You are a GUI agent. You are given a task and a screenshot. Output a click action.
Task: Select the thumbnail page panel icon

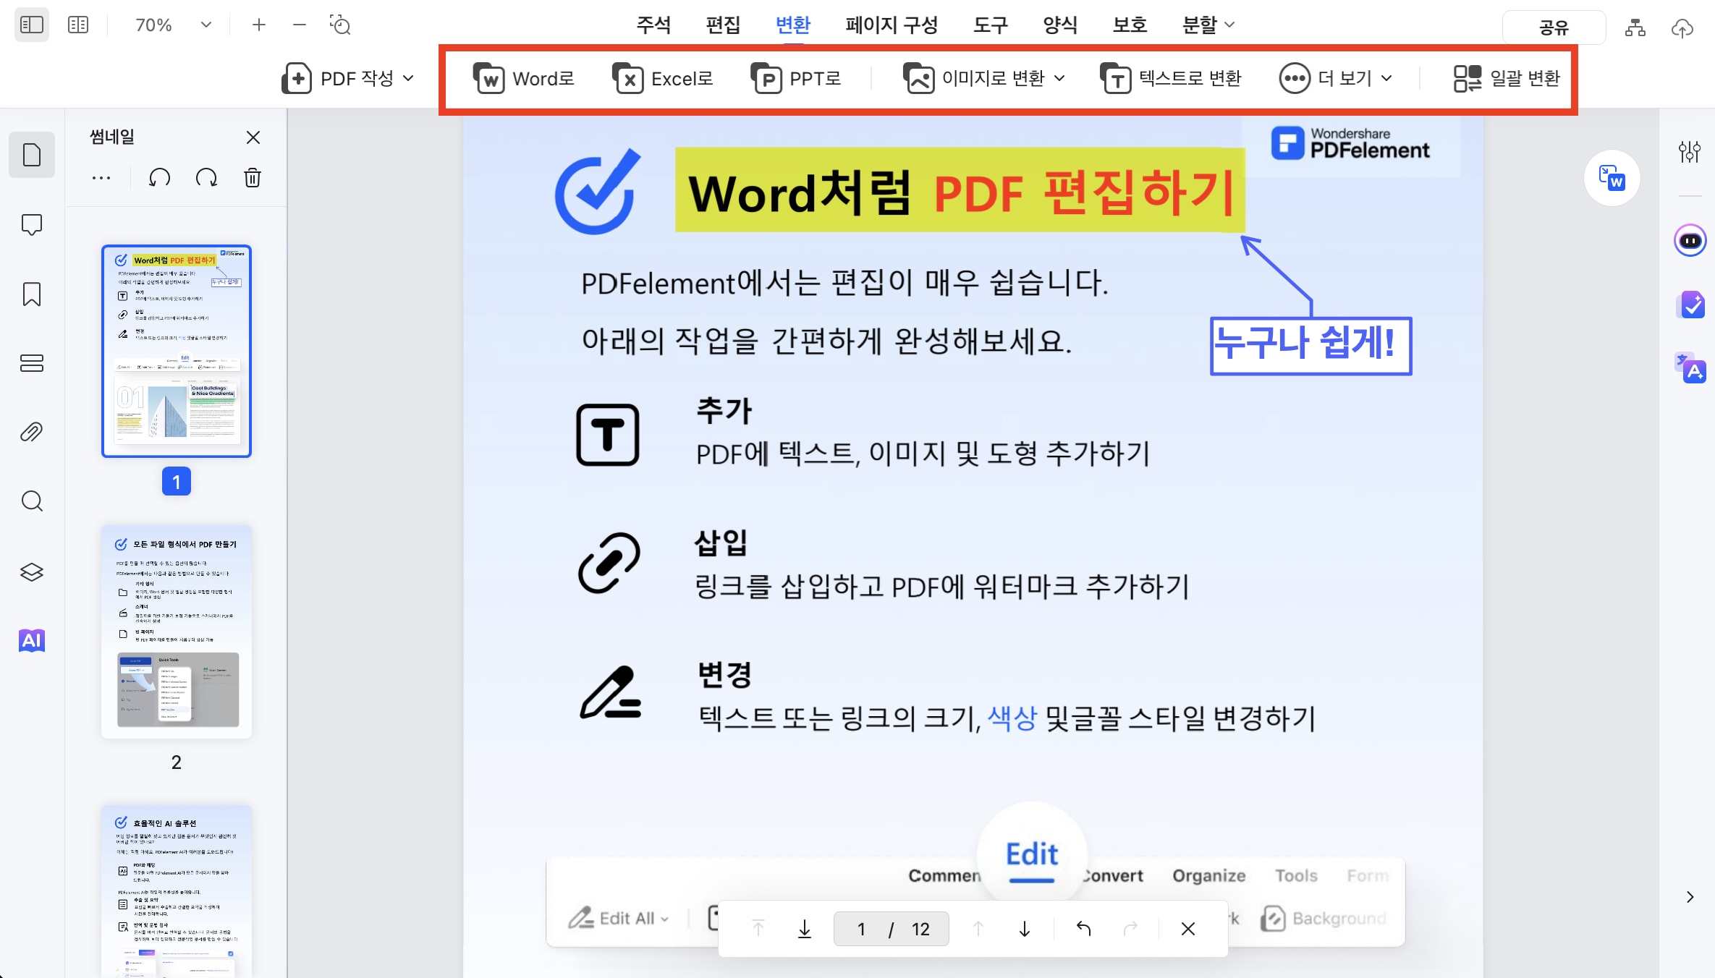(x=32, y=155)
